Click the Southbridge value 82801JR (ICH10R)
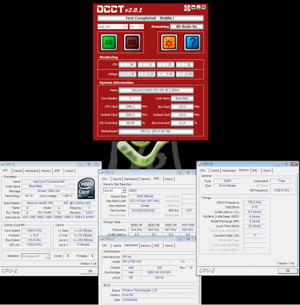This screenshot has width=300, height=305. point(159,272)
